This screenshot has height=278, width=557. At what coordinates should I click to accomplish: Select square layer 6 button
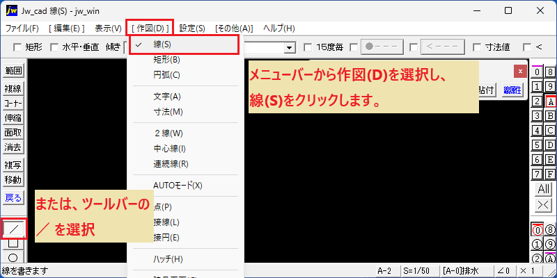point(538,160)
